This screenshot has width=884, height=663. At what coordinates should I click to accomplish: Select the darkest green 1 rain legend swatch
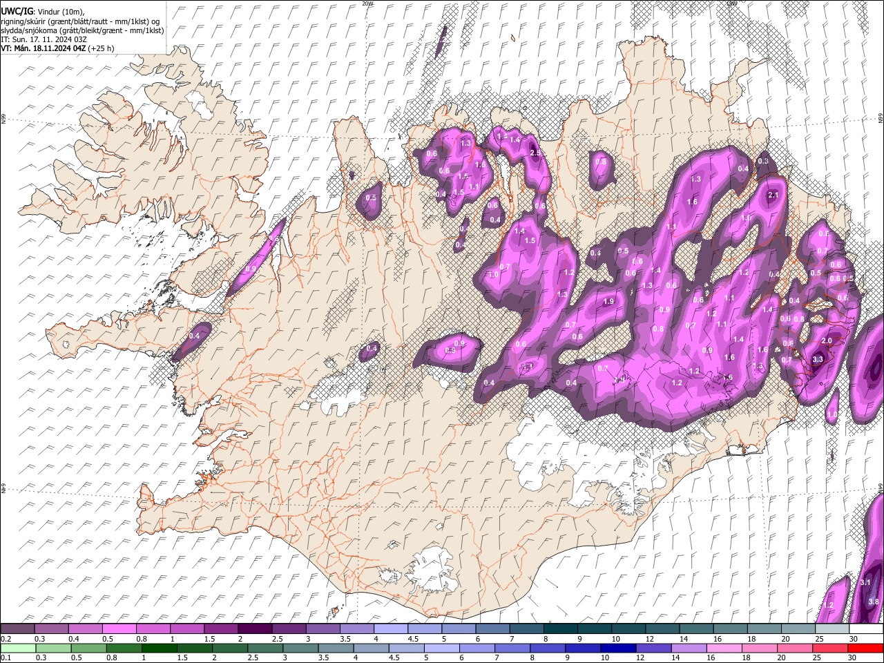tap(159, 648)
